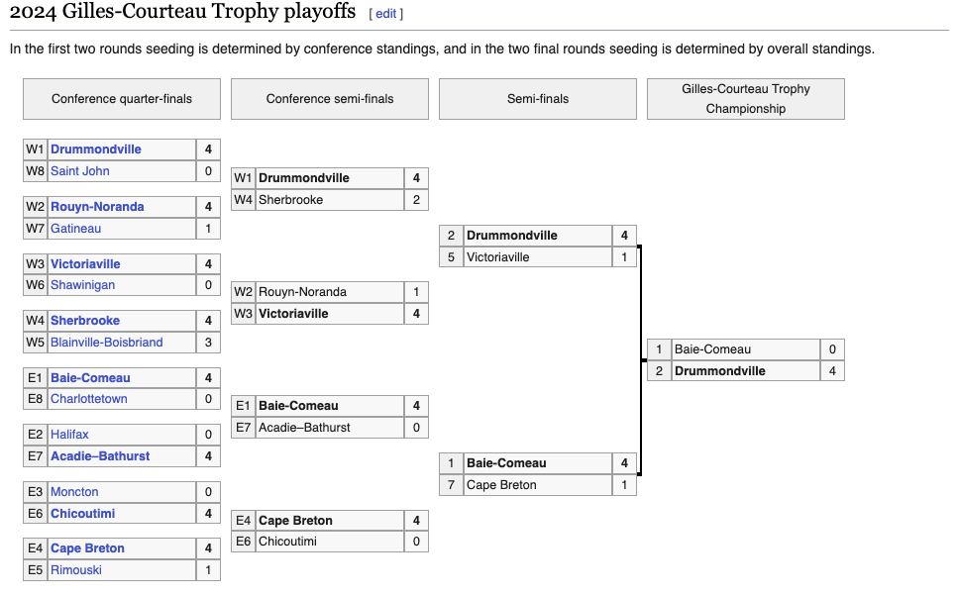Viewport: 958px width, 596px height.
Task: Follow the Rouyn-Noranda link in quarter-finals
Action: click(x=97, y=207)
